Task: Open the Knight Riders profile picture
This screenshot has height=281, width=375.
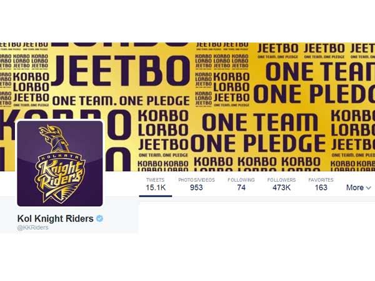Action: pos(60,164)
